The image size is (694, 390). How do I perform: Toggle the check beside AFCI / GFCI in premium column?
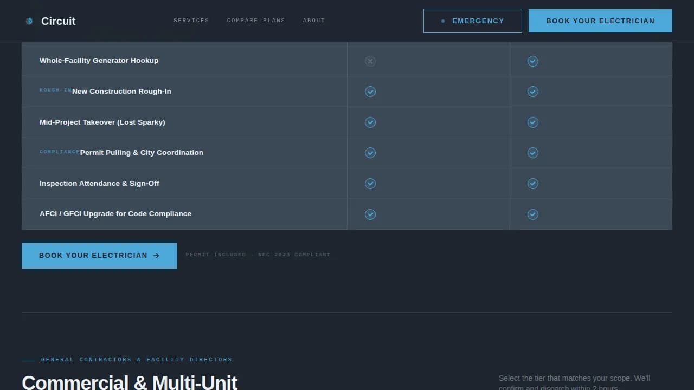(x=532, y=214)
